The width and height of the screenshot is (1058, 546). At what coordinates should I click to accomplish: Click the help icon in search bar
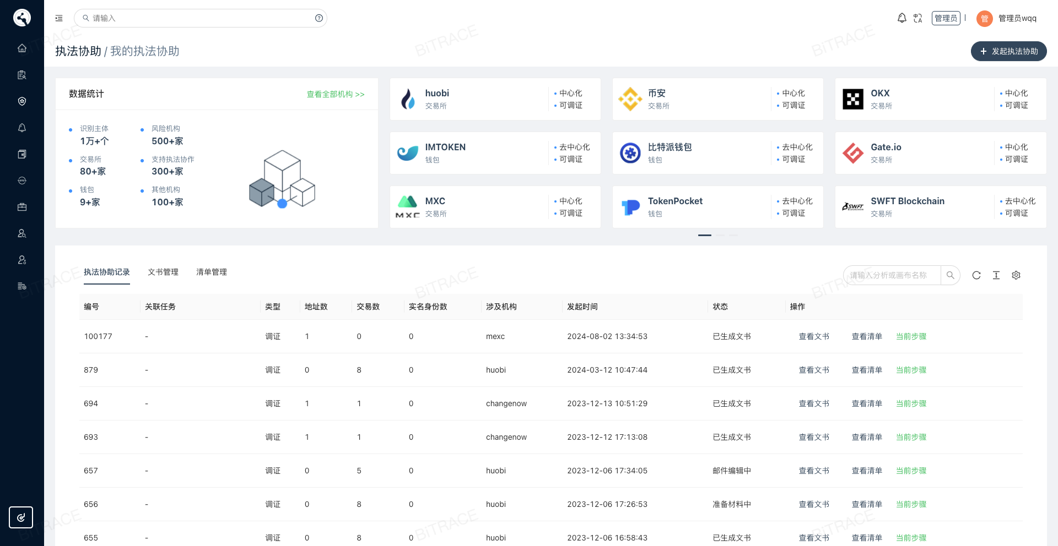[x=319, y=18]
